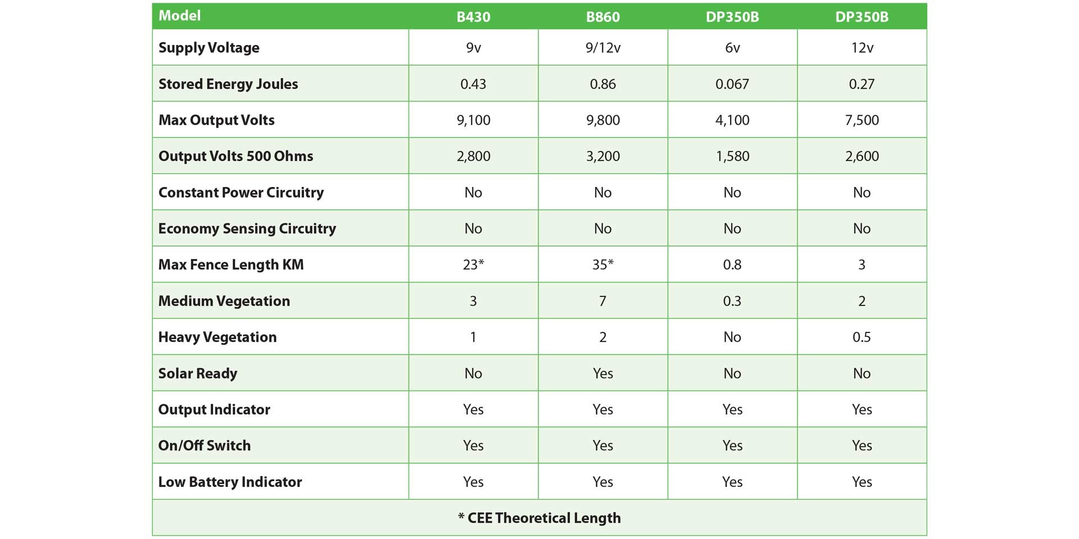This screenshot has height=539, width=1079.
Task: Click the Output Indicator row label
Action: 214,409
